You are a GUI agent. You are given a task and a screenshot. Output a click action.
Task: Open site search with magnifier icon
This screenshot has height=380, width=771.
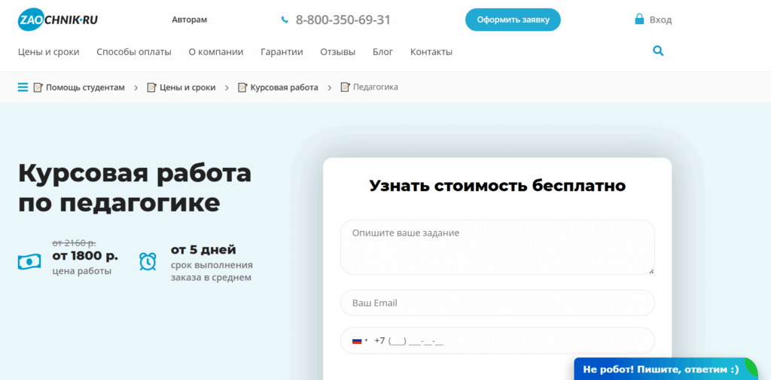(658, 50)
